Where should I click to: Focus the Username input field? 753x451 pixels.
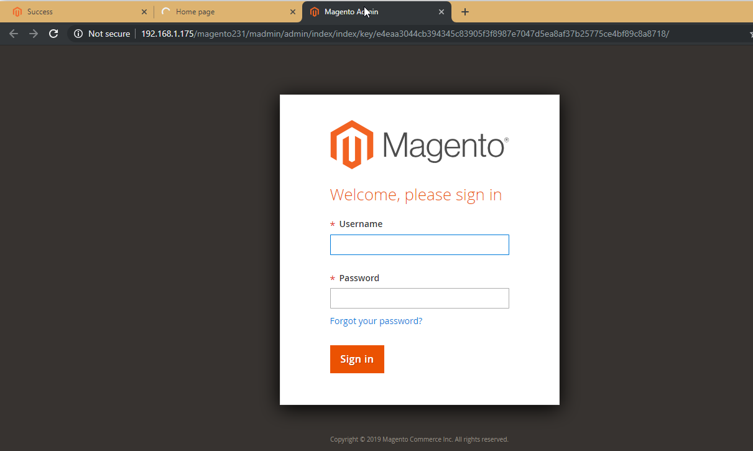419,244
